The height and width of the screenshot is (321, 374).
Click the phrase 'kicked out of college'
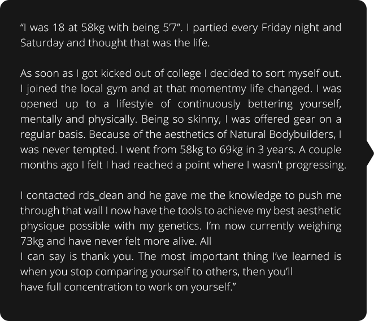(151, 73)
